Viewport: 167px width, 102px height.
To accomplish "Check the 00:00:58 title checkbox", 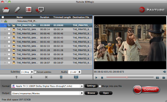I will click(9, 54).
